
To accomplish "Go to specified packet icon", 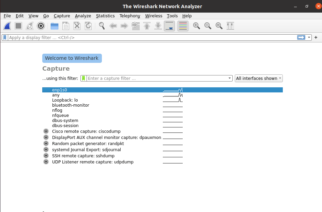I will [x=136, y=26].
